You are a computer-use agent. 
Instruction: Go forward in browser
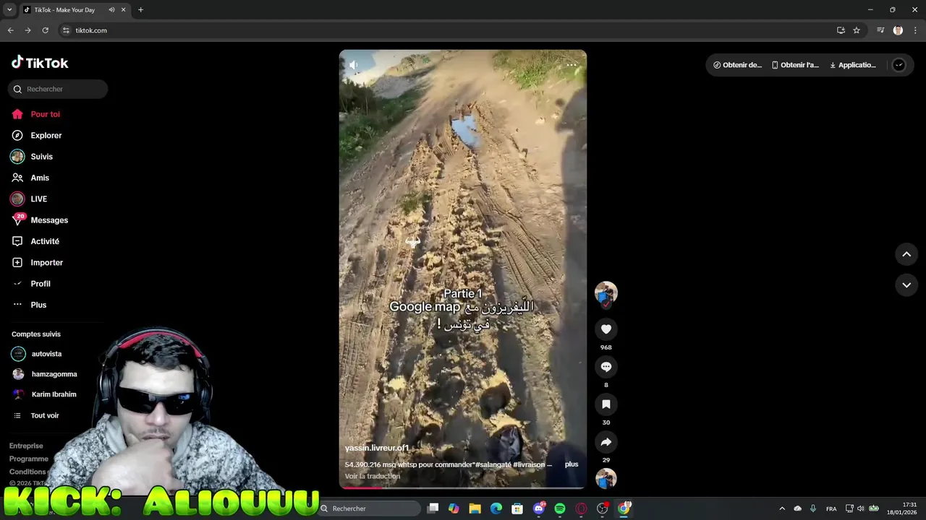[27, 30]
